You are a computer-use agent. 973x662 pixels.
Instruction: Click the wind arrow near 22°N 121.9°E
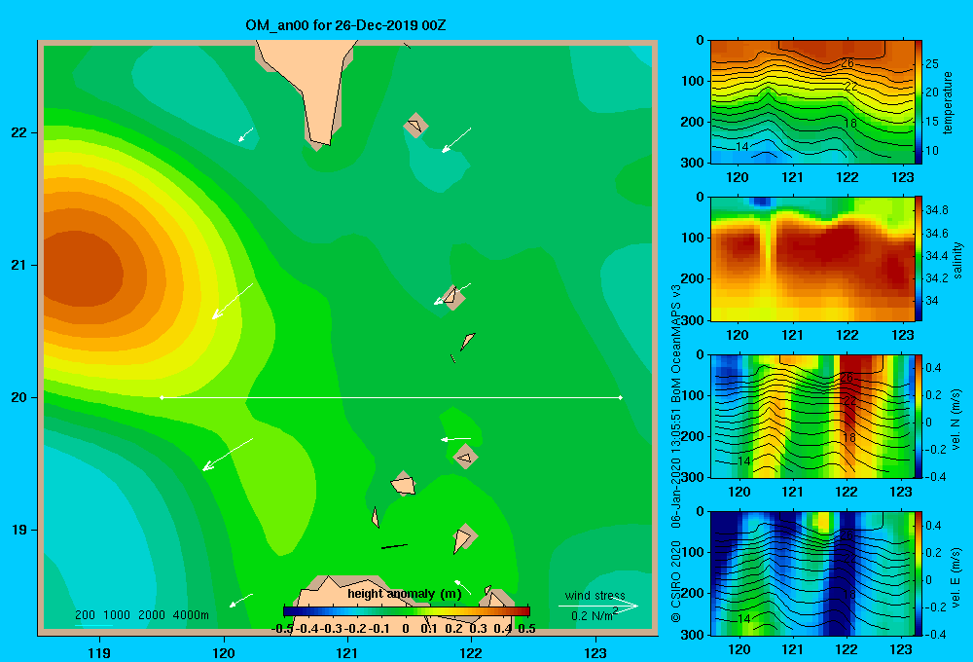456,140
